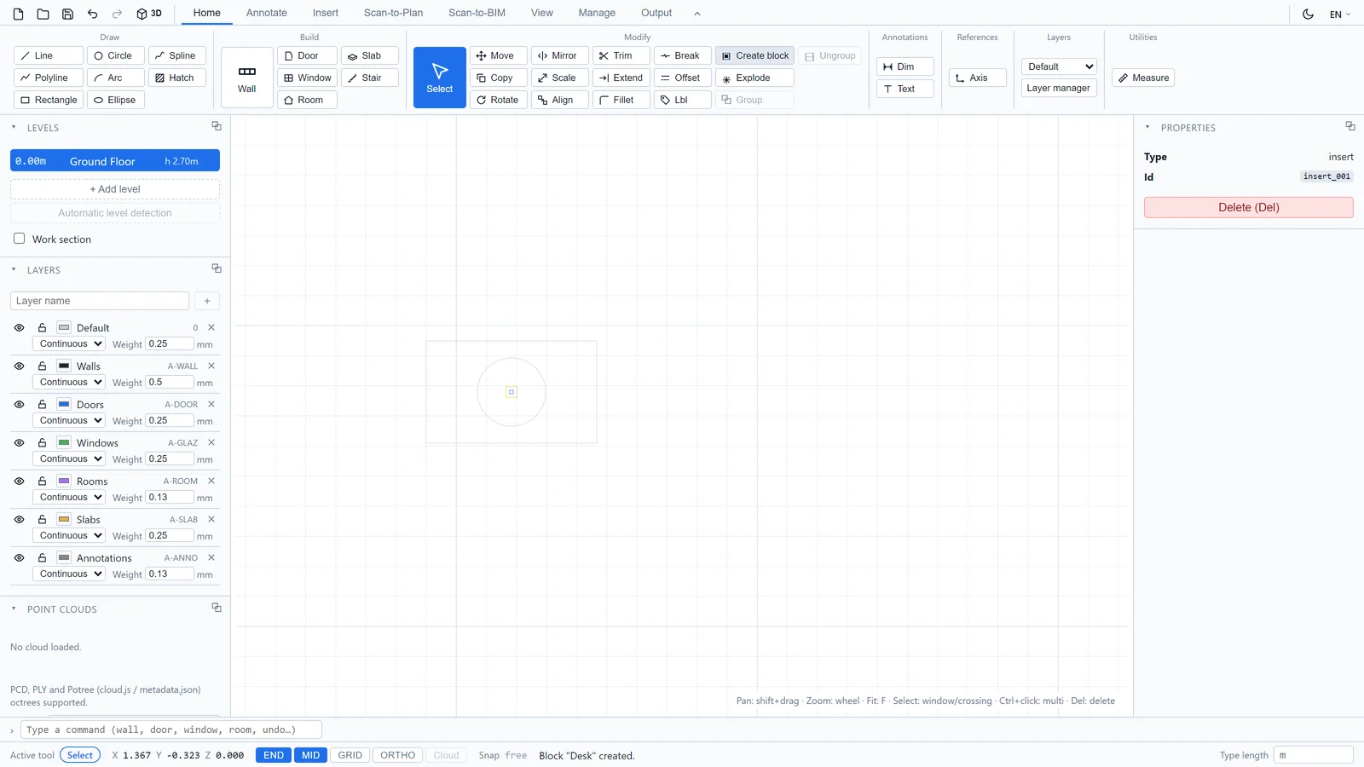Select the Rectangle tool

tap(49, 100)
